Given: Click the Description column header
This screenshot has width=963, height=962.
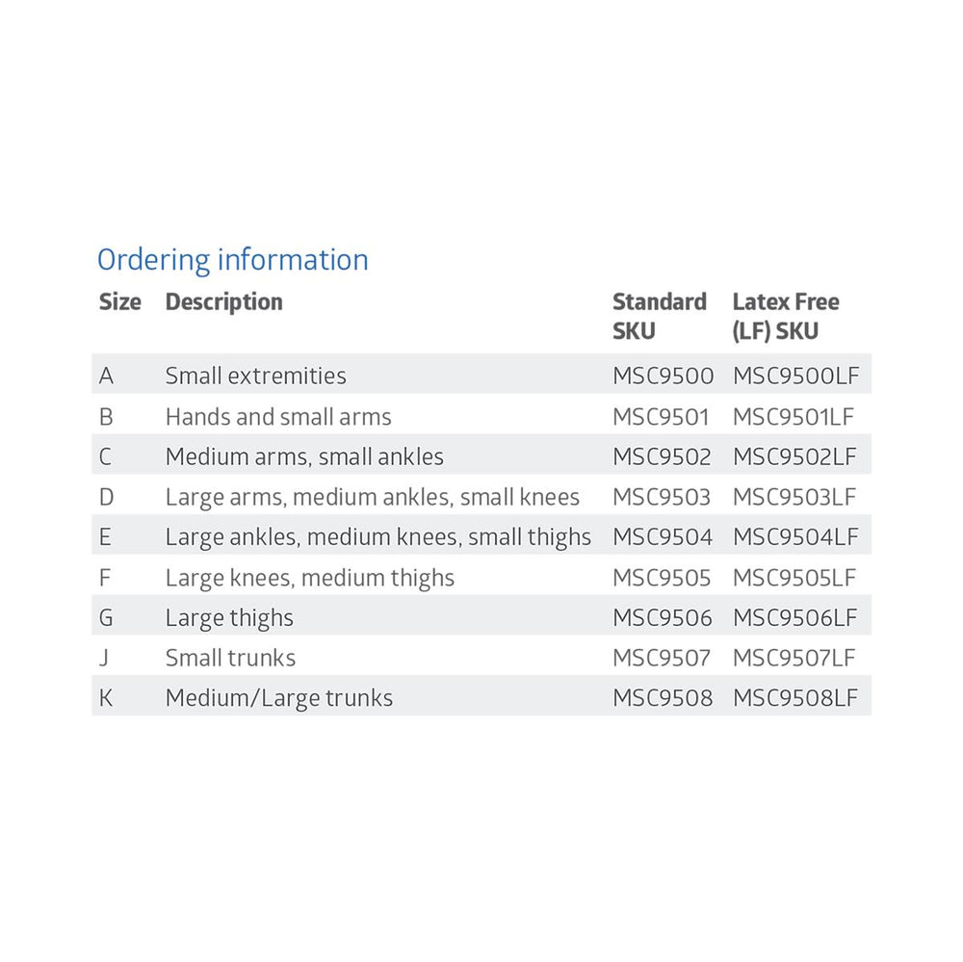Looking at the screenshot, I should 223,302.
